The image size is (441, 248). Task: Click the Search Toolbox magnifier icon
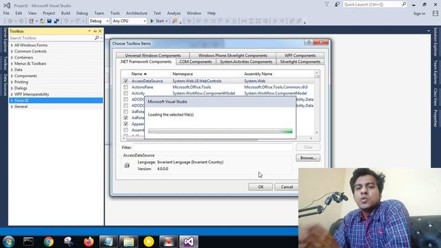pyautogui.click(x=96, y=38)
